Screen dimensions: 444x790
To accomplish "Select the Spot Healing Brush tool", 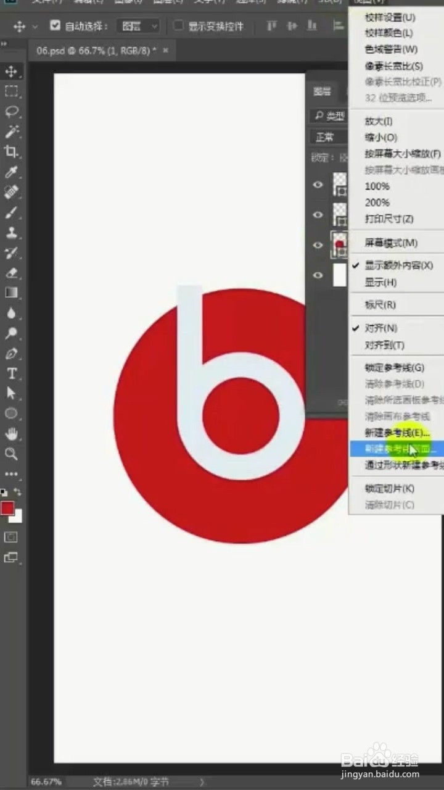I will pos(11,193).
